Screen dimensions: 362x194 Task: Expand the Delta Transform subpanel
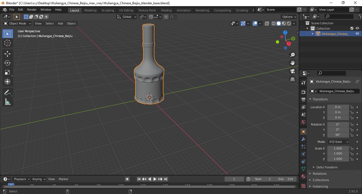click(x=327, y=167)
